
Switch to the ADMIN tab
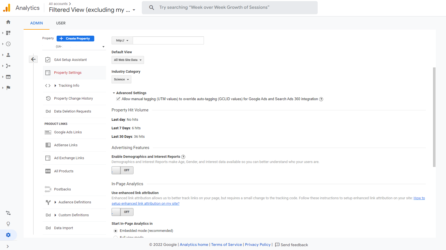[37, 23]
